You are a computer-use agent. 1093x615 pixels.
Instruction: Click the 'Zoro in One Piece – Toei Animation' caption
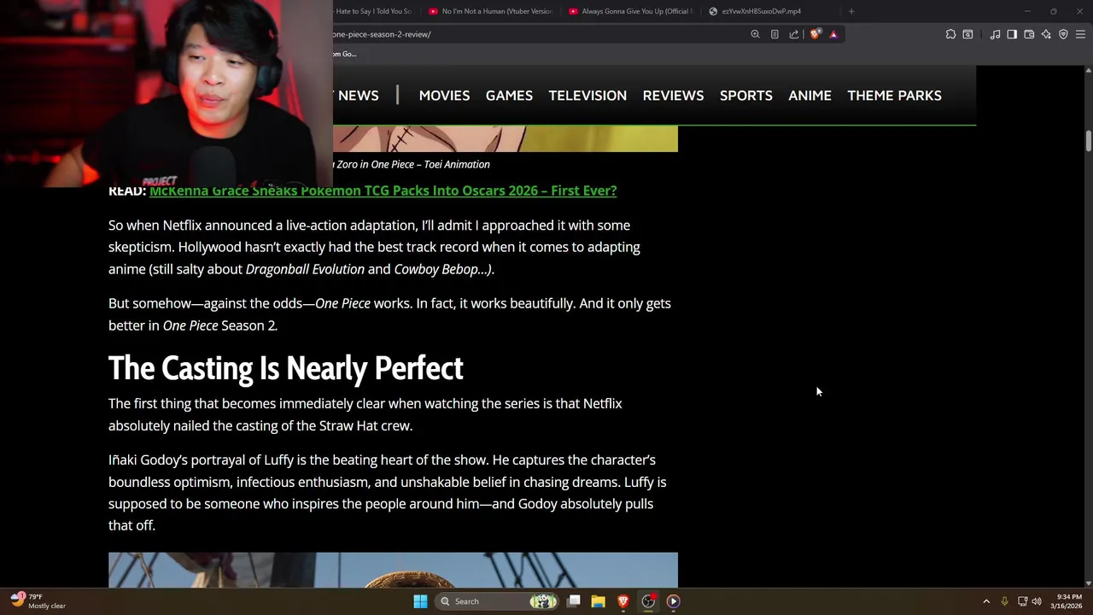click(413, 164)
